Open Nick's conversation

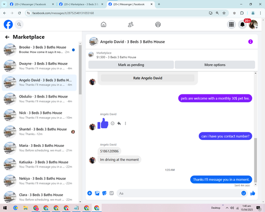[x=39, y=115]
